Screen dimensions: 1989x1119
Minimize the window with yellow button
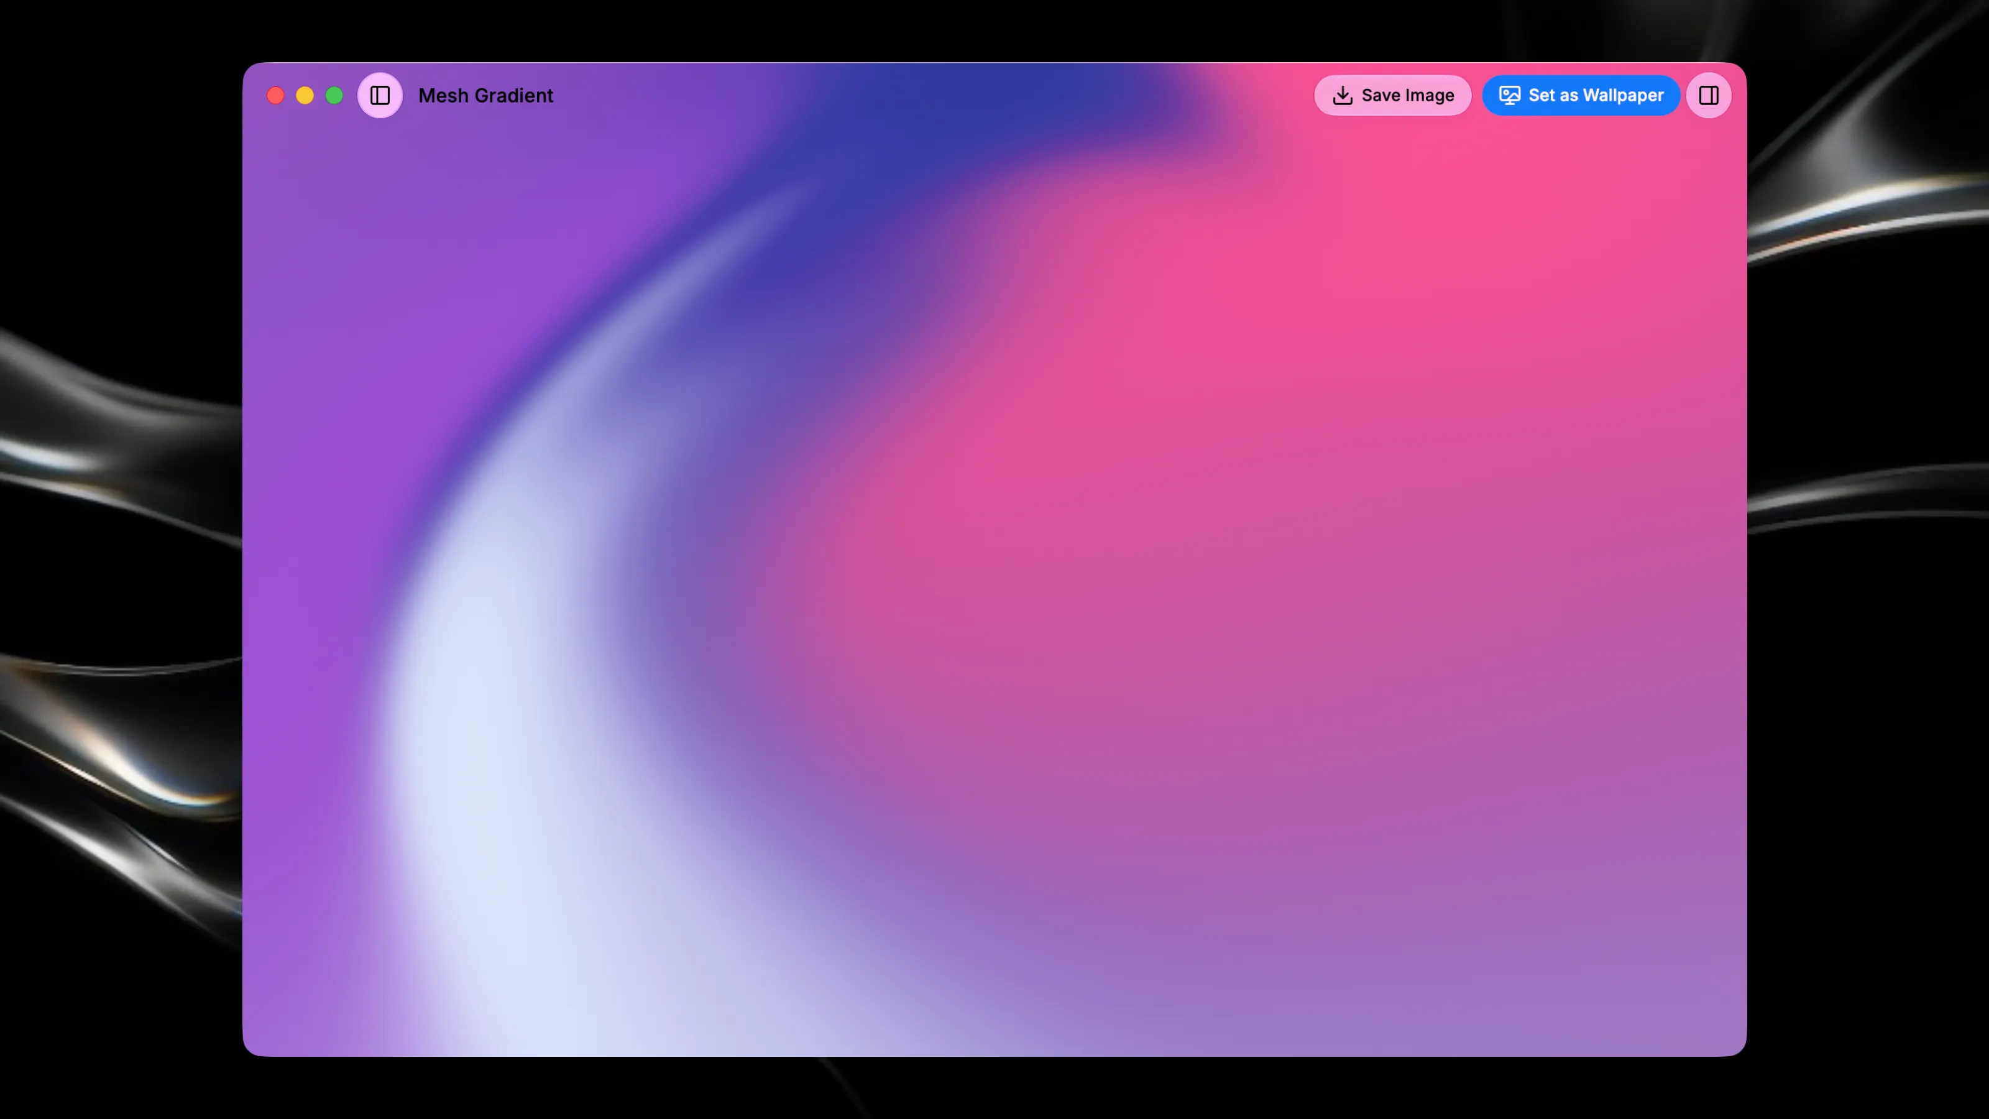[x=305, y=95]
